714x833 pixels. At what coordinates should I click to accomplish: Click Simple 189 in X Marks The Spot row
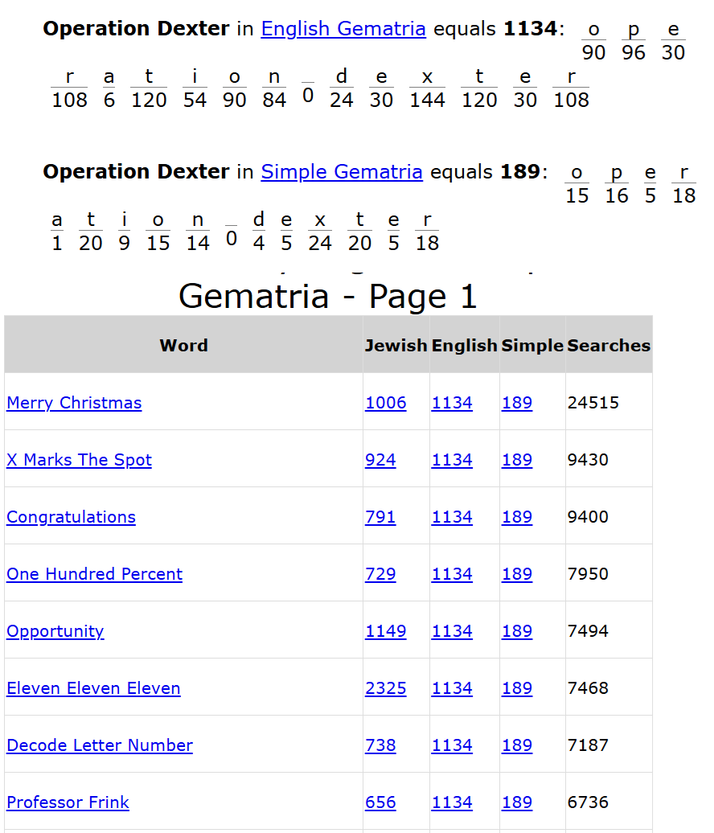click(x=517, y=460)
